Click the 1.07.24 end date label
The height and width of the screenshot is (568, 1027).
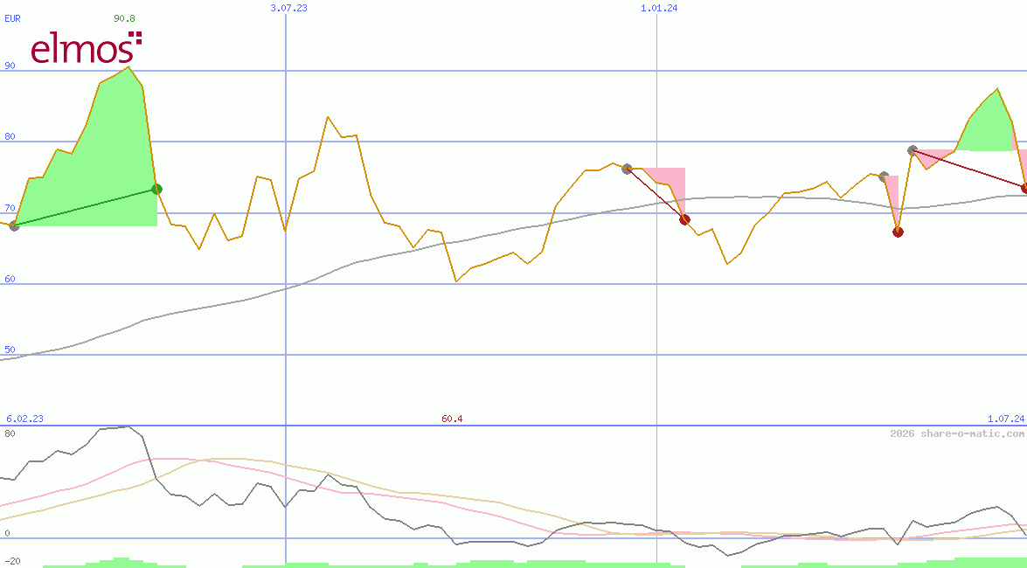1005,419
